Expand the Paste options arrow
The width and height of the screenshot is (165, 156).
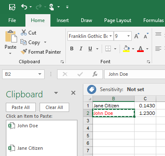coord(10,53)
